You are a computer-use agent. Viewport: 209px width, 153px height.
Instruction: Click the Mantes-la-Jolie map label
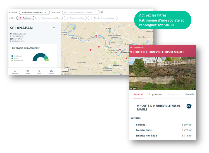click(77, 38)
